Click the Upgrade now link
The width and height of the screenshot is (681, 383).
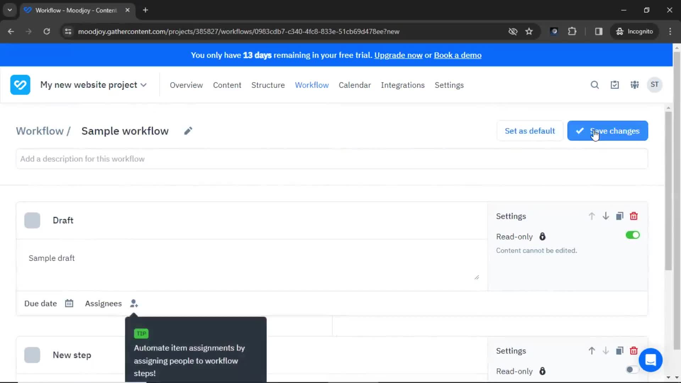(x=398, y=55)
